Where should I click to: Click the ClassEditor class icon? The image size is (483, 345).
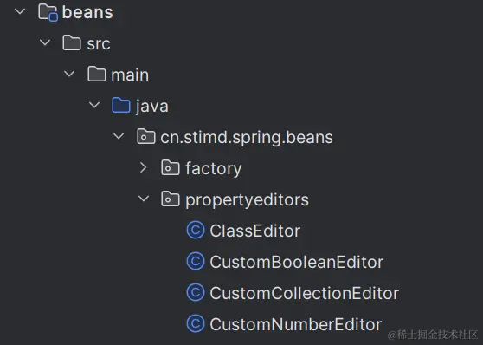pyautogui.click(x=196, y=231)
